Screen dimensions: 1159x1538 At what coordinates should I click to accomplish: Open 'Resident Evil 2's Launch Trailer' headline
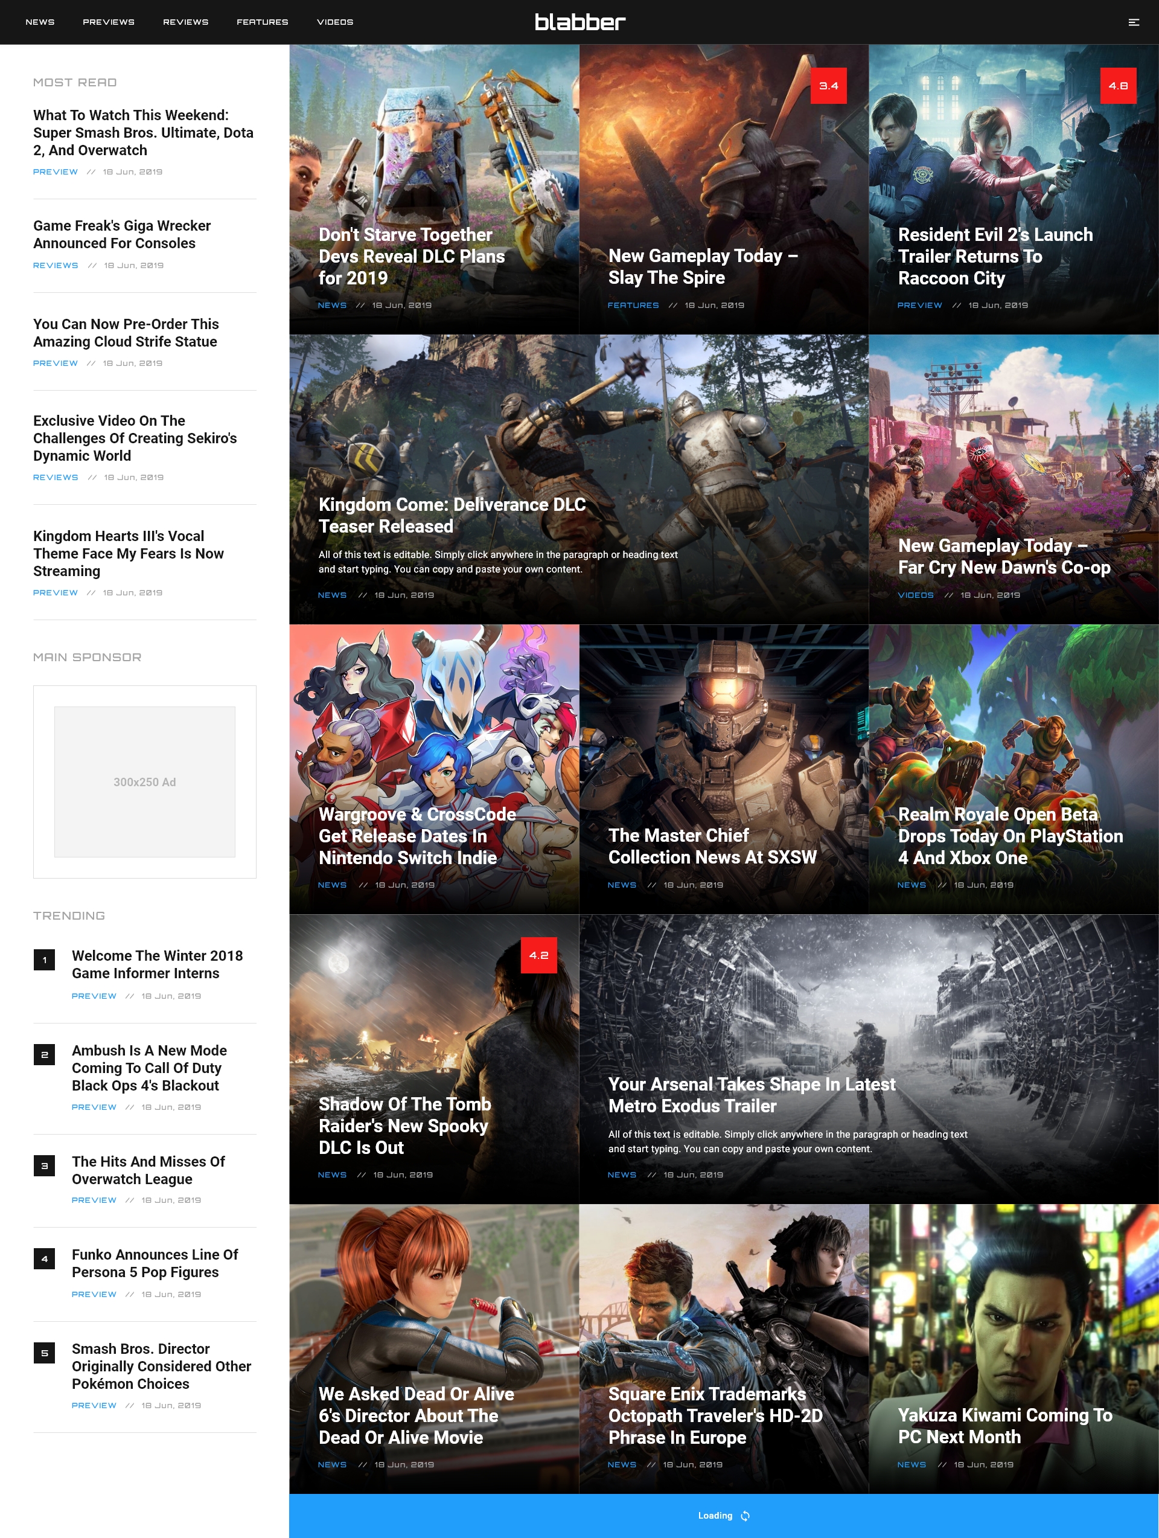[995, 257]
